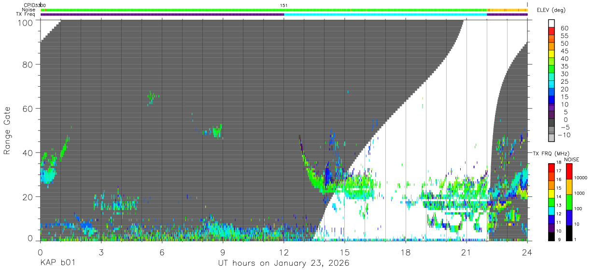The height and width of the screenshot is (273, 593).
Task: Click the 50 label on ELEV colorbar
Action: pyautogui.click(x=564, y=43)
